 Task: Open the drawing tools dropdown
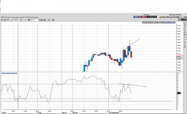49,20
